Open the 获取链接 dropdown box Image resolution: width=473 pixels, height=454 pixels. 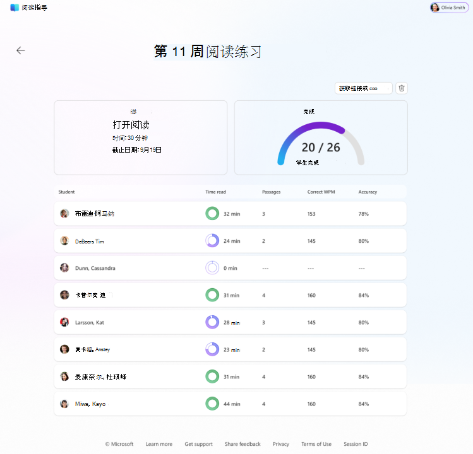pyautogui.click(x=364, y=88)
